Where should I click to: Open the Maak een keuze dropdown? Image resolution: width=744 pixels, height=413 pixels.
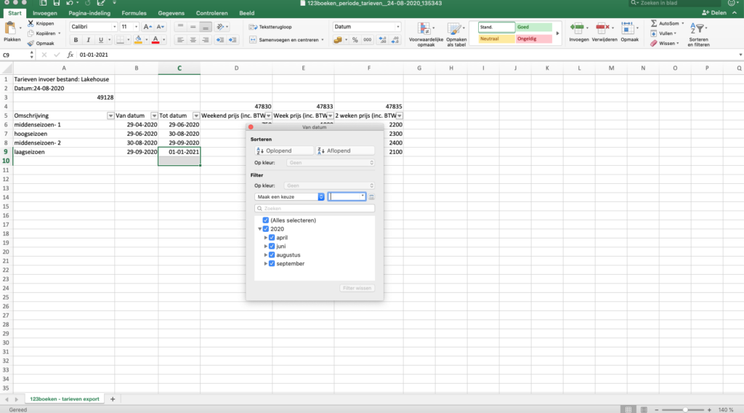click(x=289, y=196)
